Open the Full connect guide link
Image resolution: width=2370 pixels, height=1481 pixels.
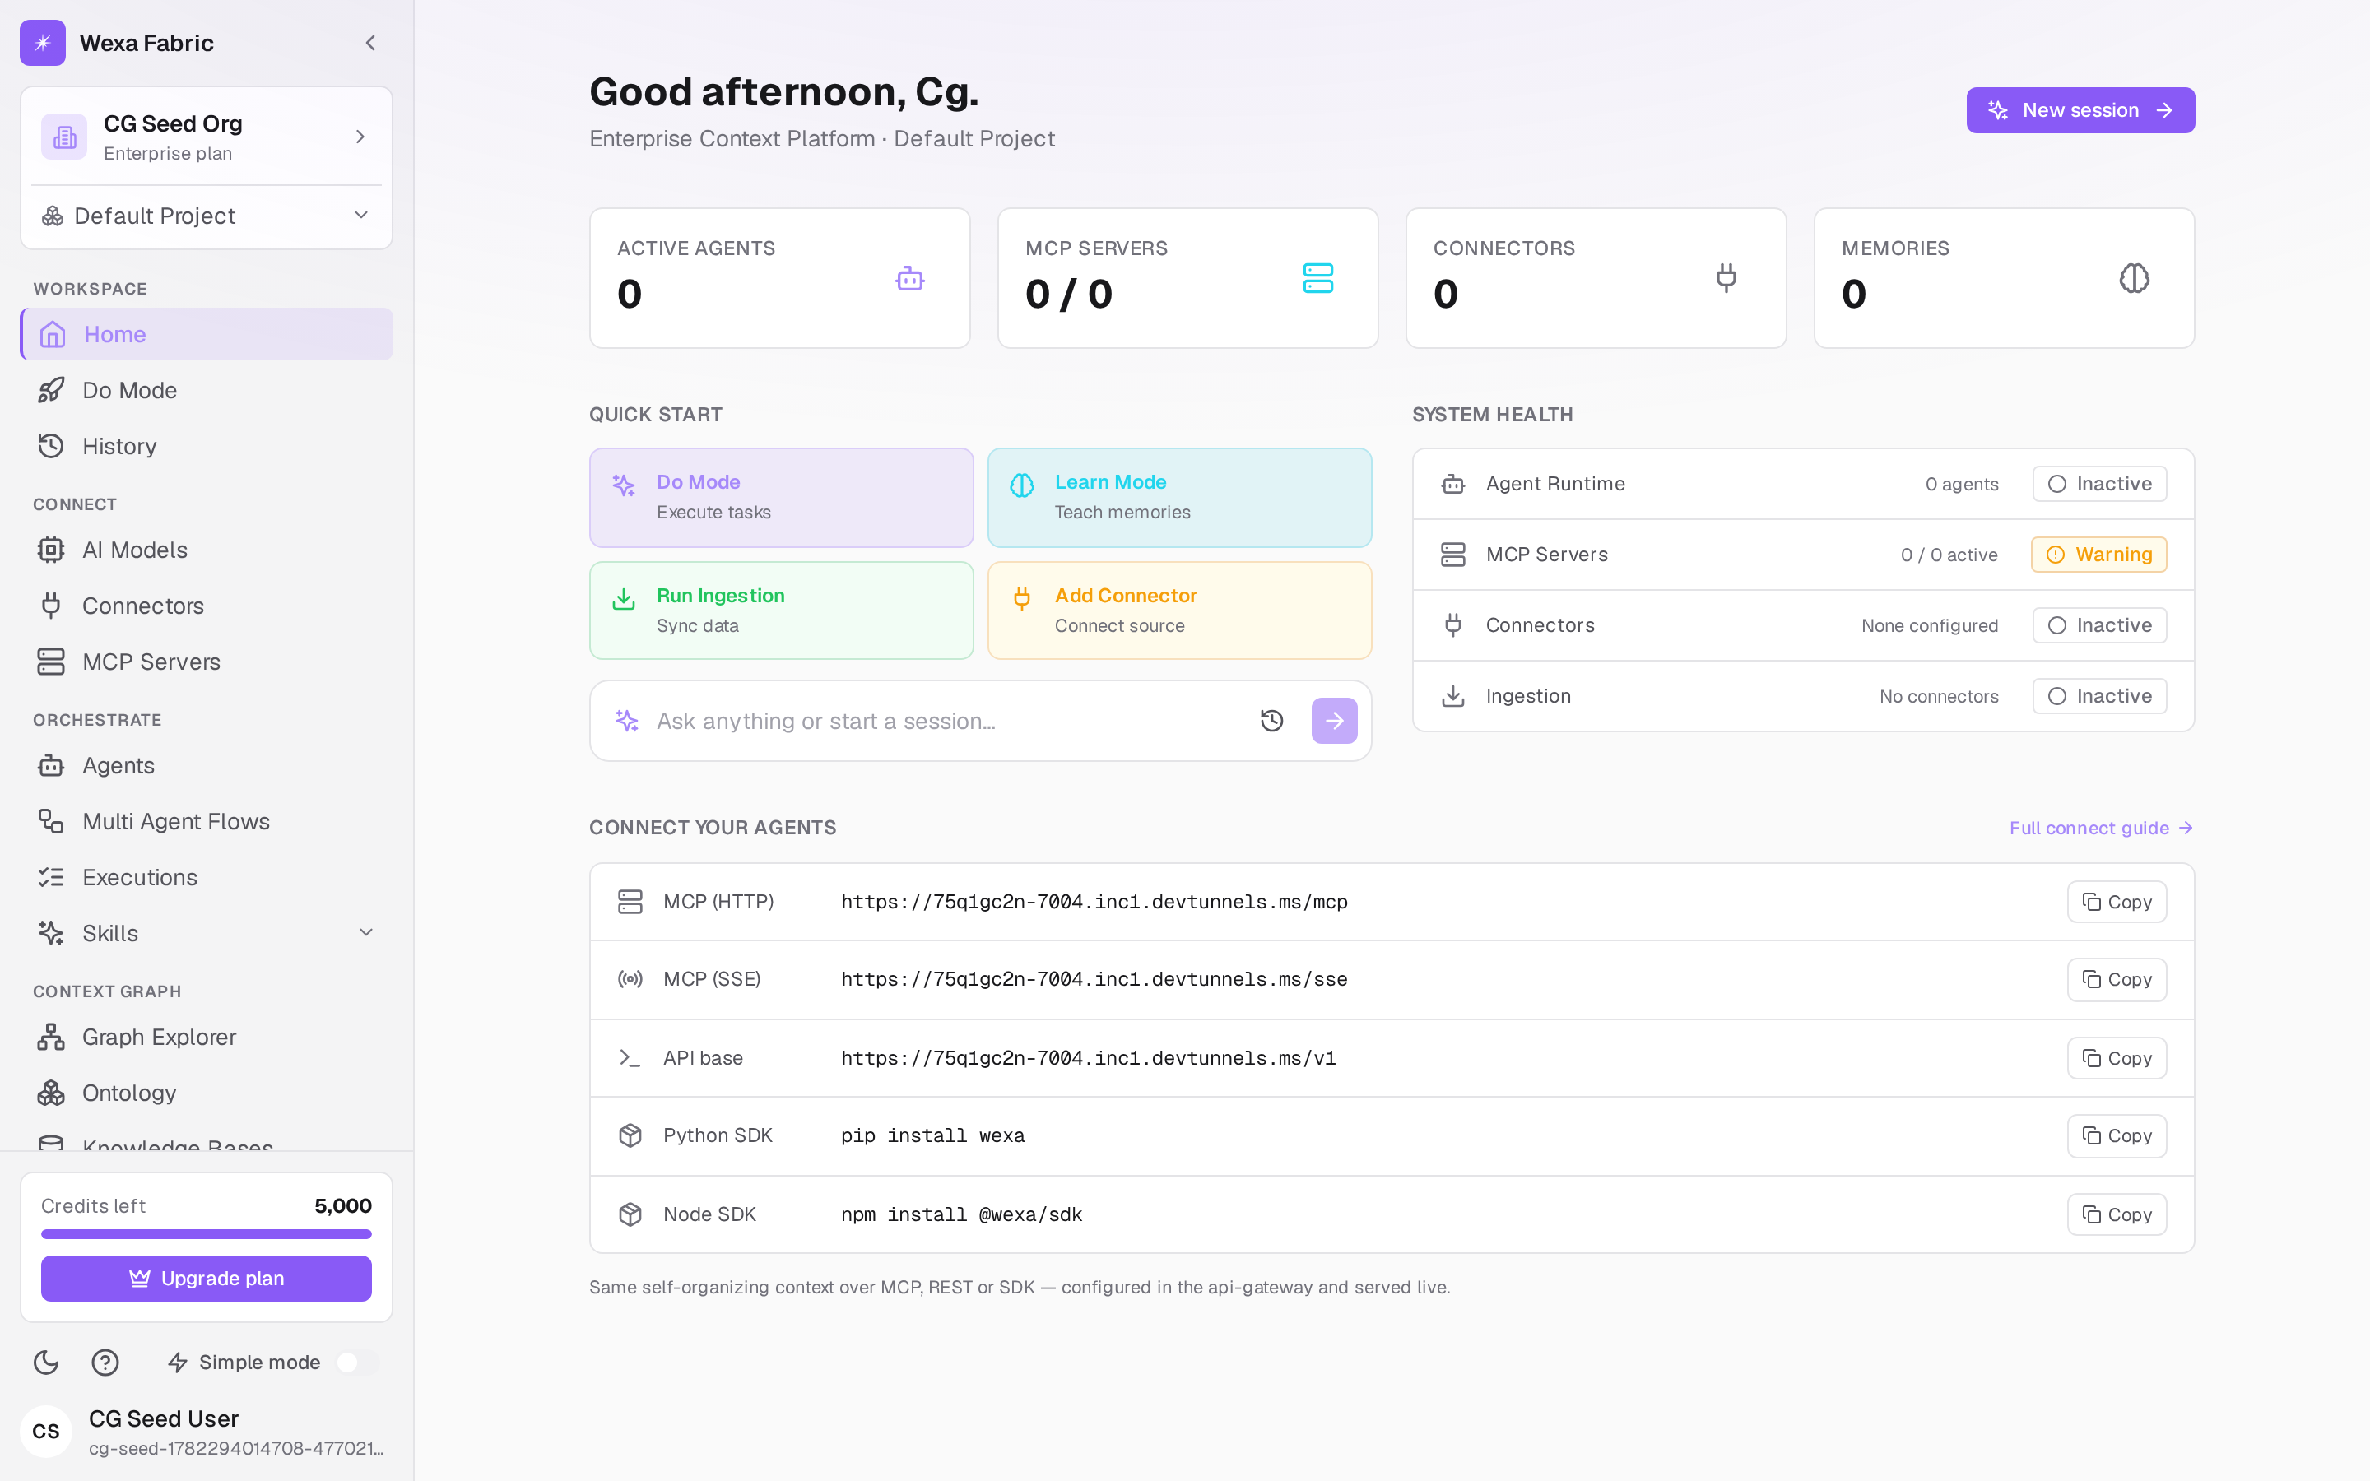[2101, 828]
